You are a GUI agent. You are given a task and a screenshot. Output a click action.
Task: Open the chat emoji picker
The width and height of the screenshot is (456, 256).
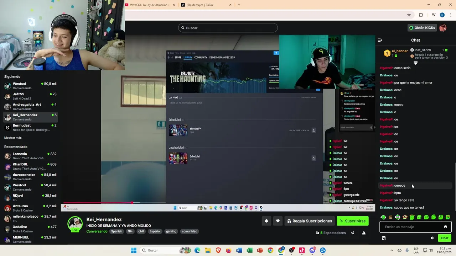point(445,227)
